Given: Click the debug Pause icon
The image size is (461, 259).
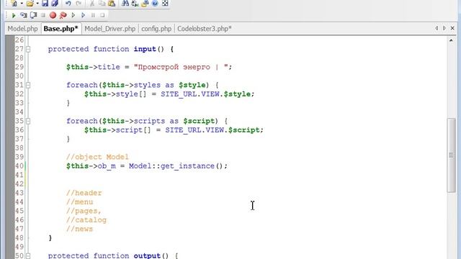Looking at the screenshot, I should pyautogui.click(x=93, y=15).
